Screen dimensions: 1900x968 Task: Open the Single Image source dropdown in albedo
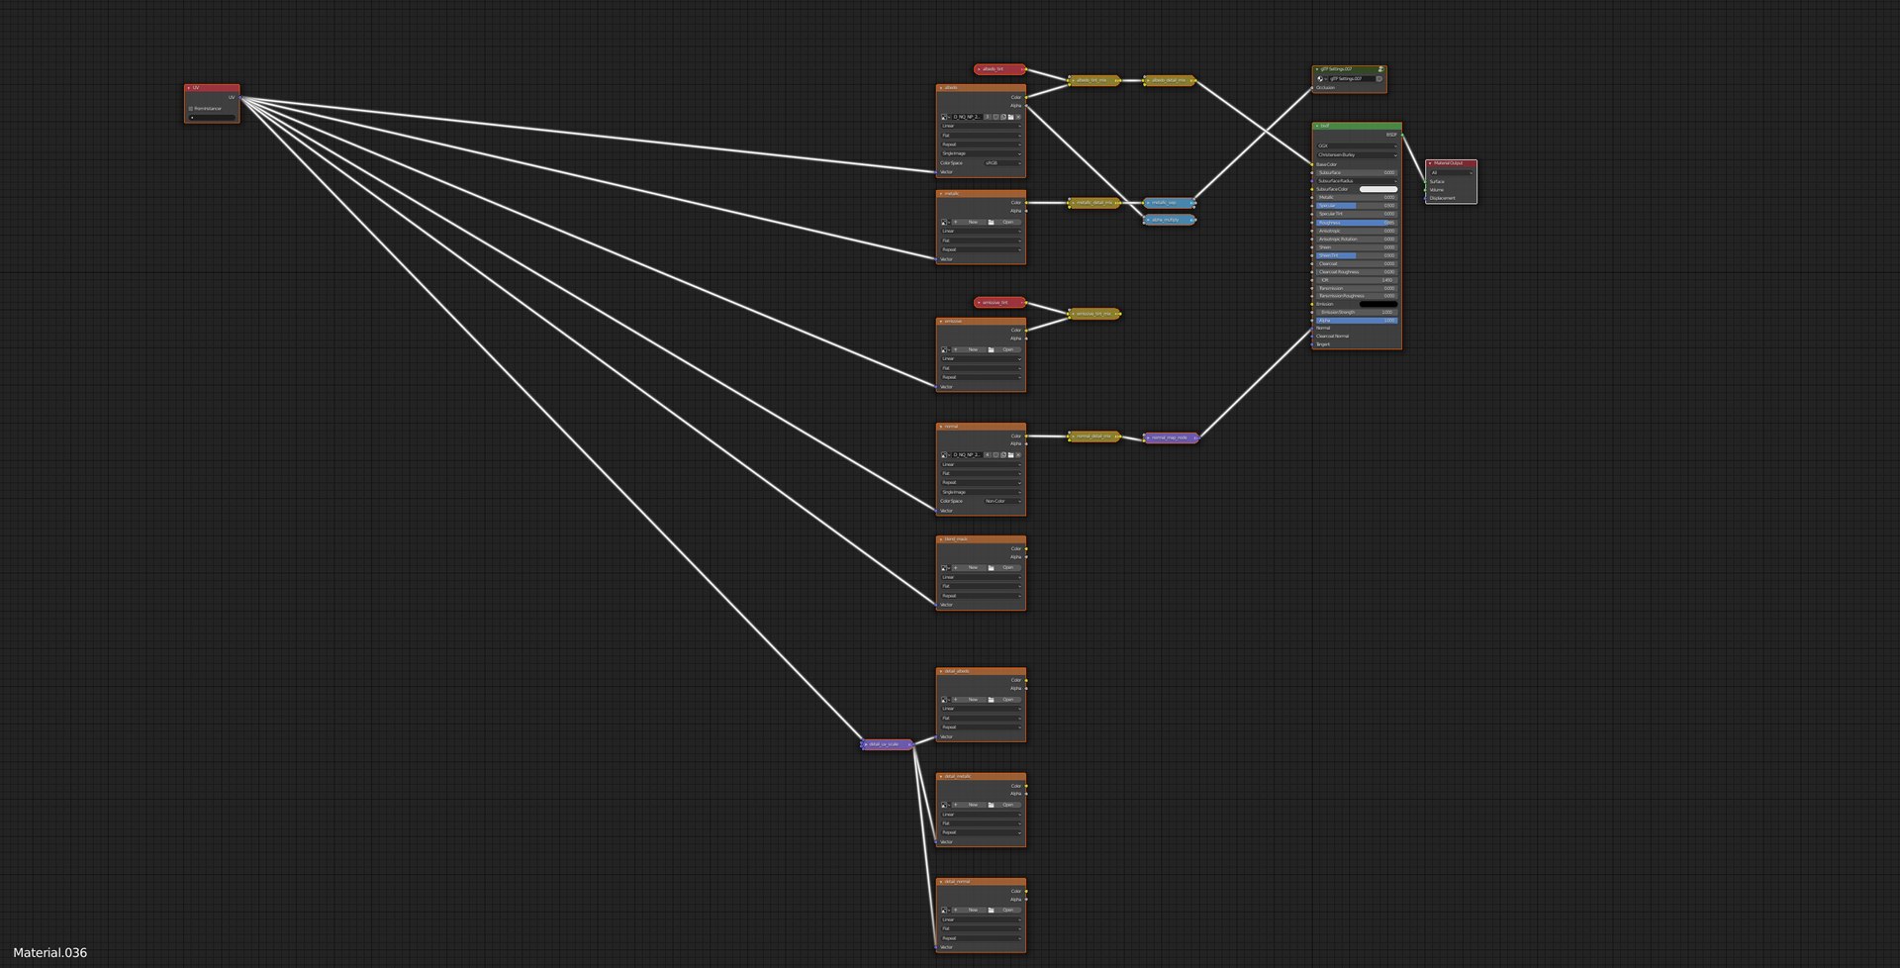click(981, 153)
